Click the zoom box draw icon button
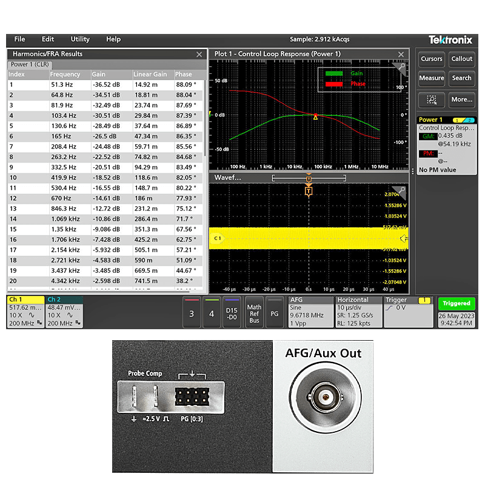 (x=432, y=99)
